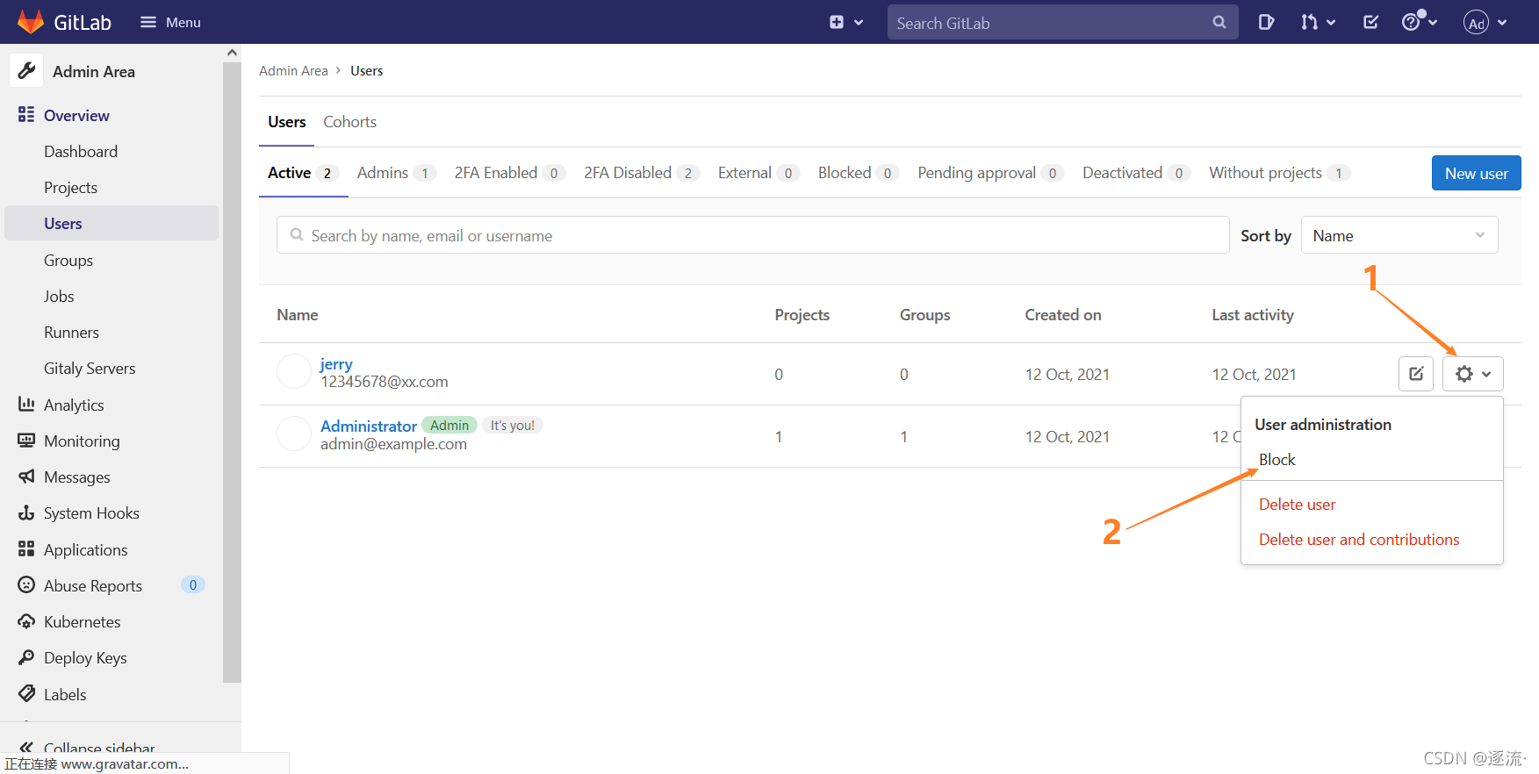
Task: Click the user search input field
Action: 753,235
